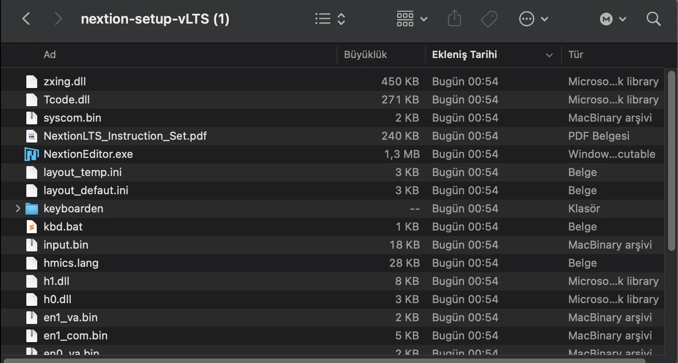Select the syscom.bin file name
678x363 pixels.
coord(73,118)
